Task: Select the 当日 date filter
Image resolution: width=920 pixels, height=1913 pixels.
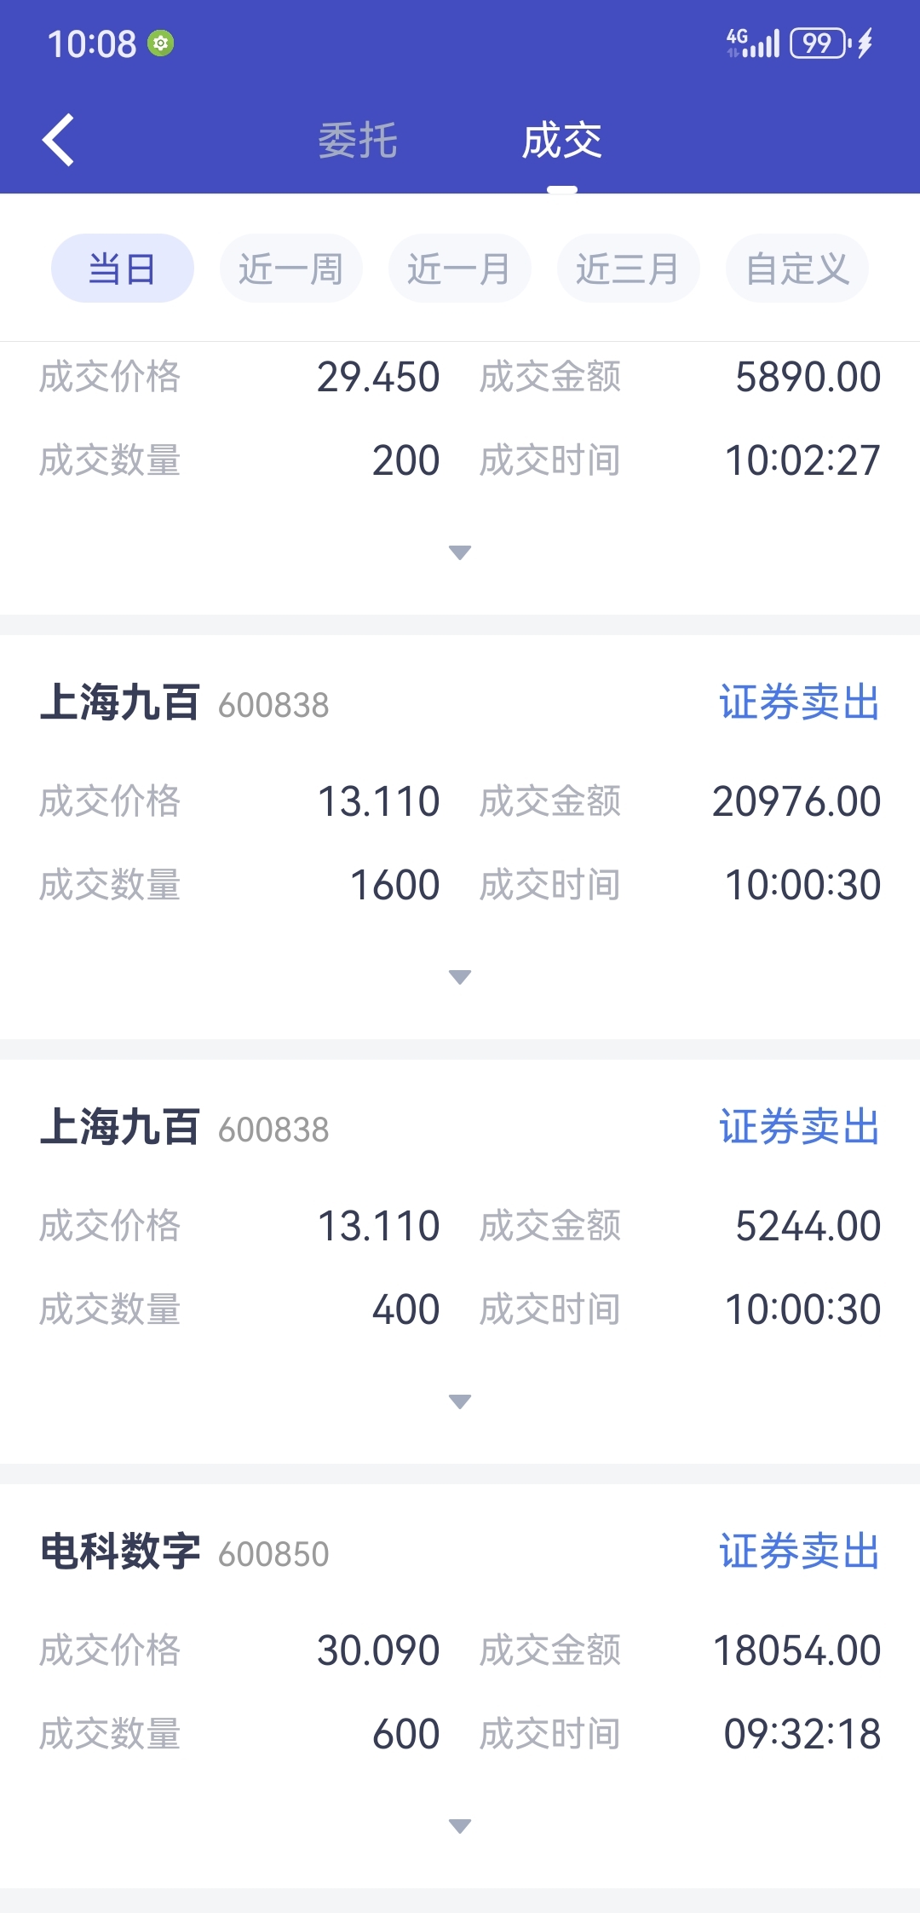Action: pyautogui.click(x=123, y=269)
